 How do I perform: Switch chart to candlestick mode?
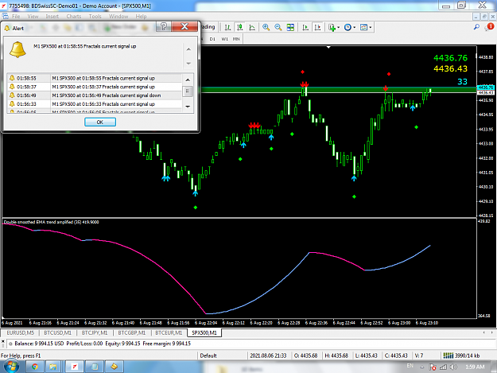[x=240, y=28]
